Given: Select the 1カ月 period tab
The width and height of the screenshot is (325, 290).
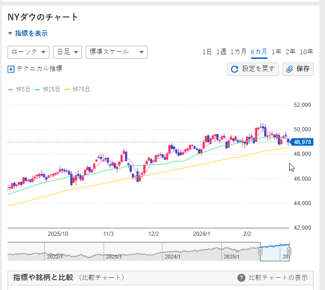Looking at the screenshot, I should click(238, 52).
